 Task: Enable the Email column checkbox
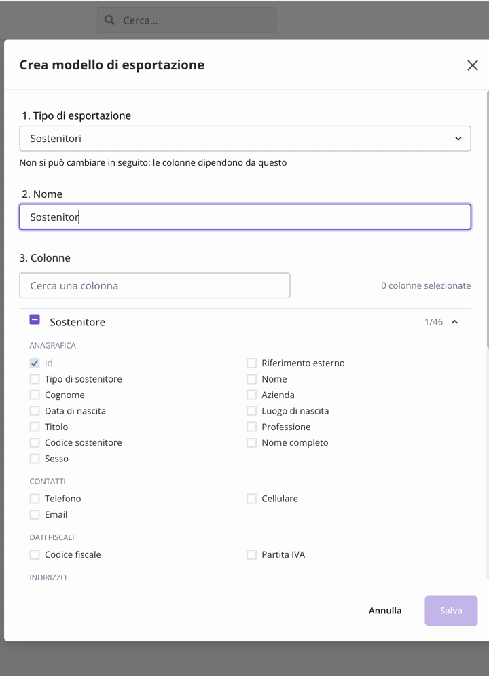pyautogui.click(x=35, y=514)
